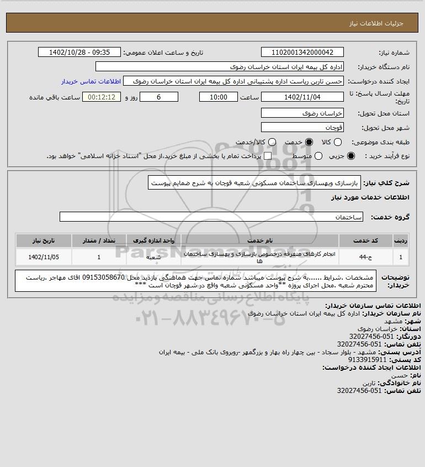425x467 pixels.
Task: Click the اطلاعات ایجاد کننده درخواست heading
Action: 372,368
